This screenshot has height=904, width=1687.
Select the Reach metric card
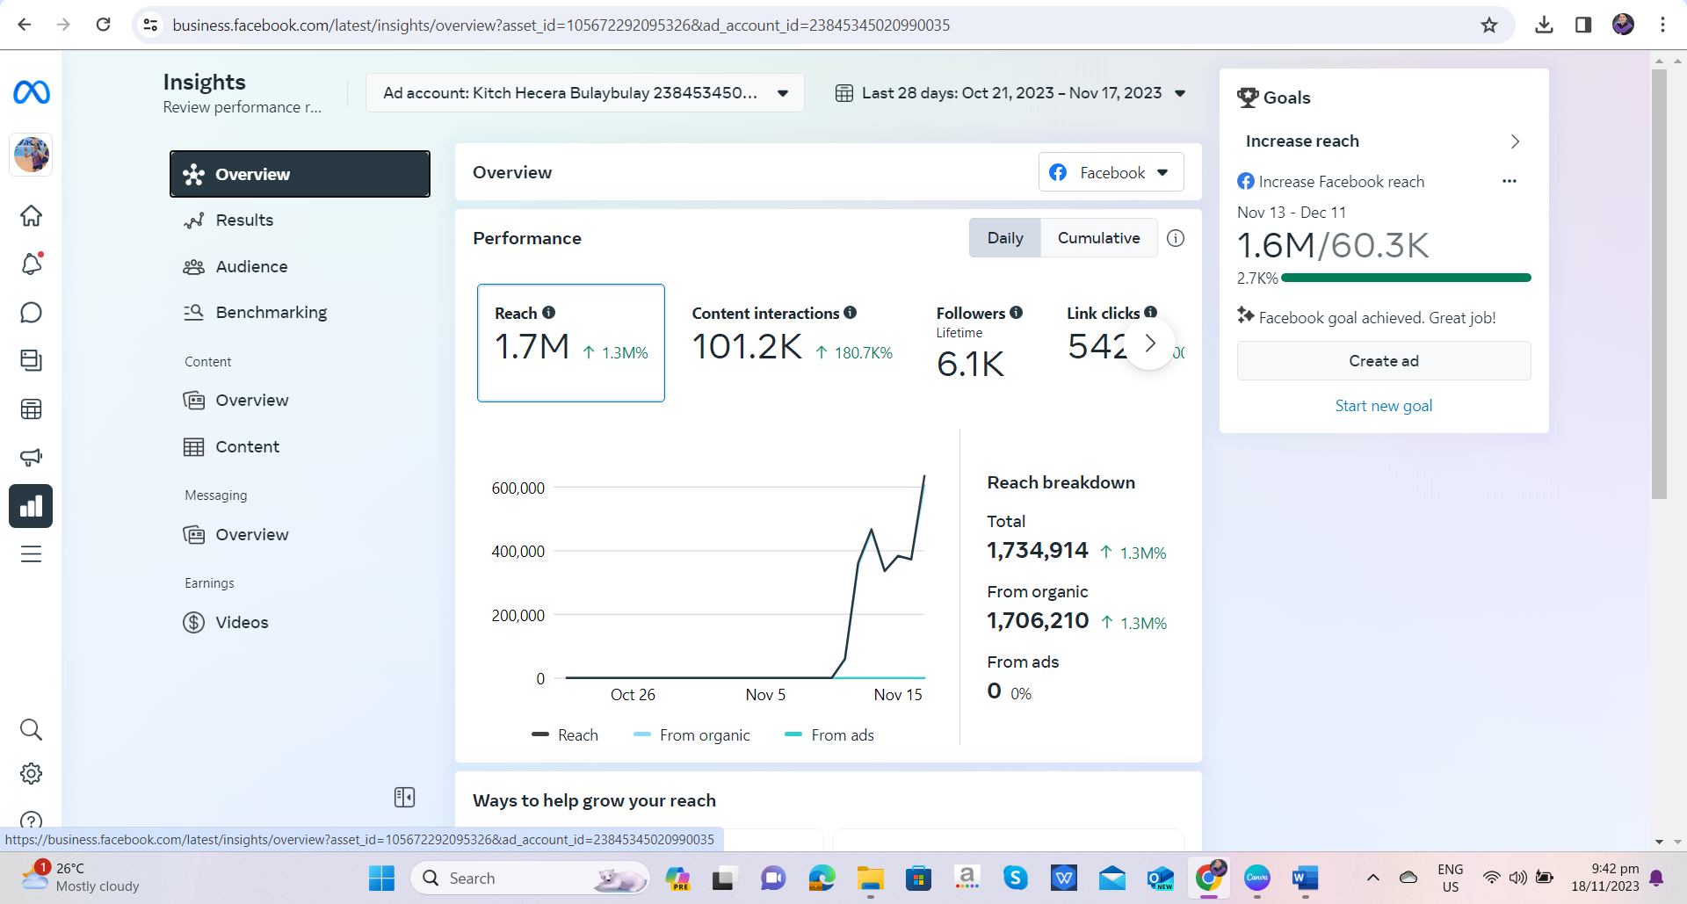point(570,343)
